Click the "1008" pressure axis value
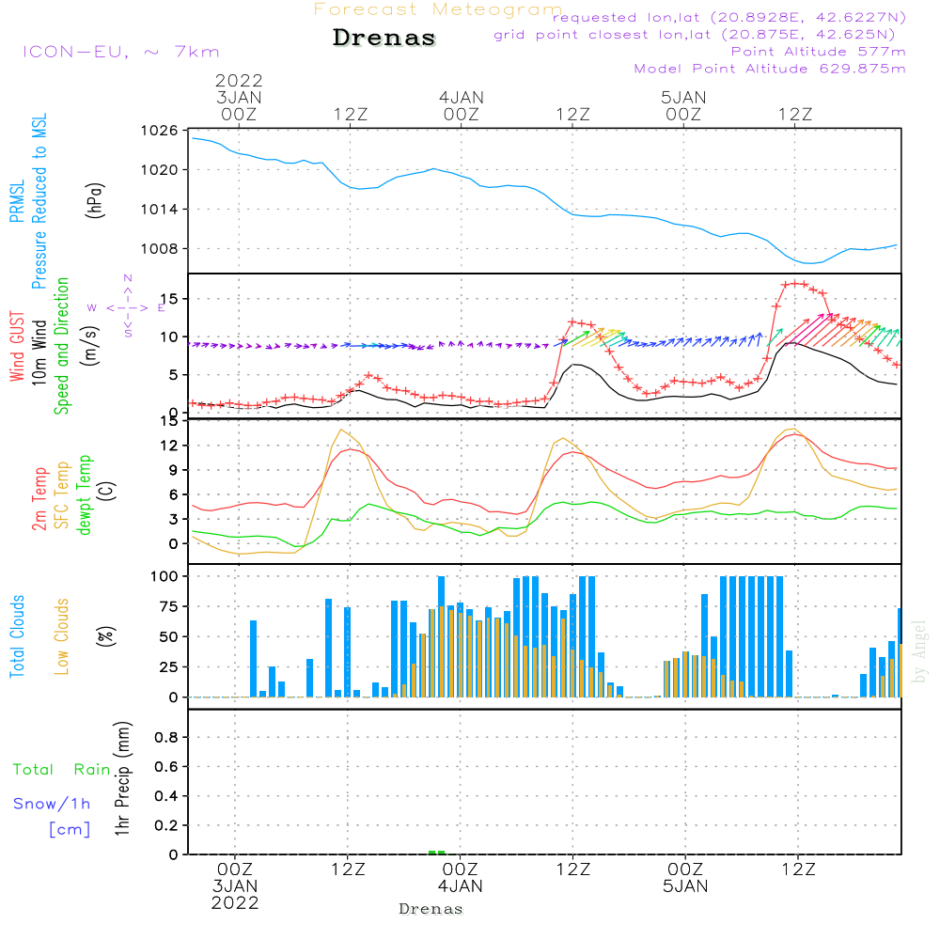The width and height of the screenshot is (940, 940). 160,249
